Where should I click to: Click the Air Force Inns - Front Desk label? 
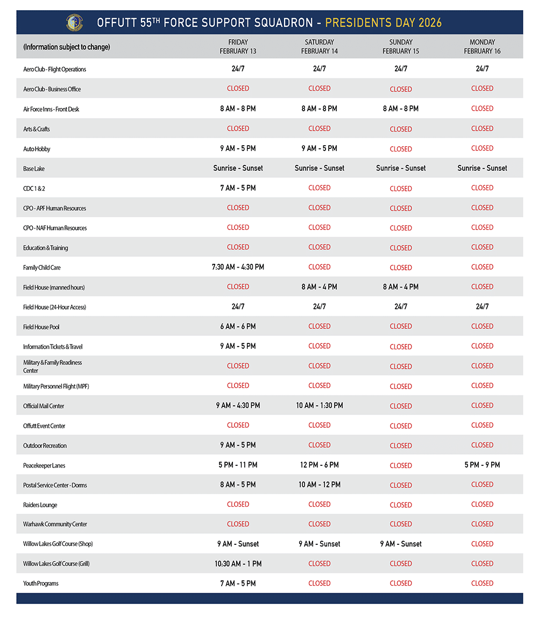click(51, 109)
